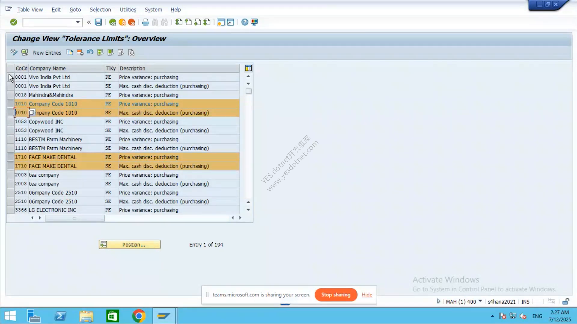Click the Select All icon
Image resolution: width=577 pixels, height=324 pixels.
pyautogui.click(x=100, y=52)
